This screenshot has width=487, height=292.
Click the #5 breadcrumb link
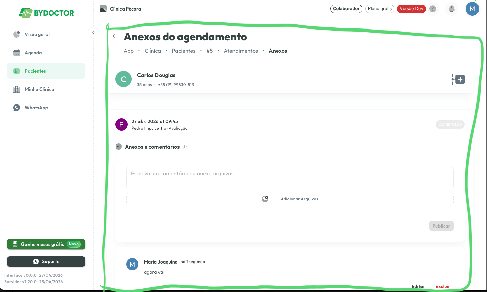(210, 51)
